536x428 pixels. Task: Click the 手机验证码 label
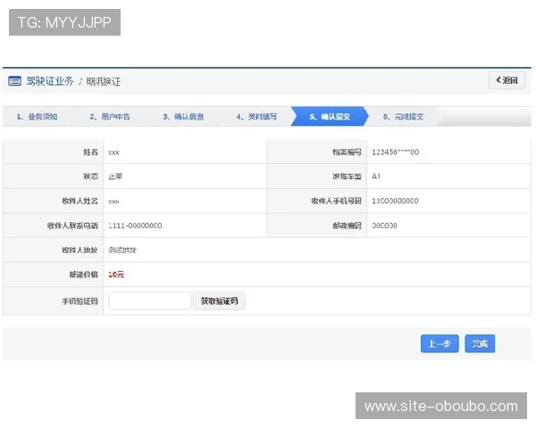80,301
